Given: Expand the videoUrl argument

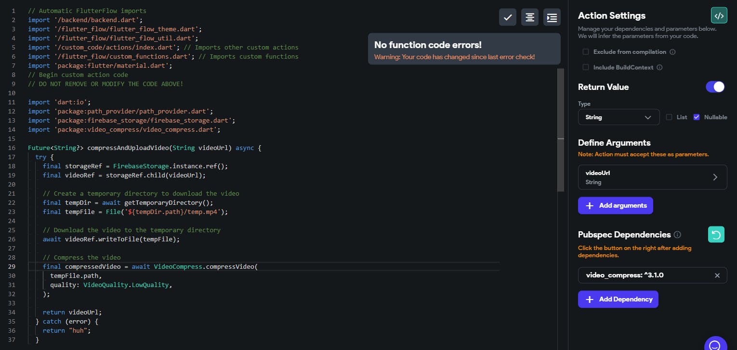Looking at the screenshot, I should pyautogui.click(x=715, y=177).
